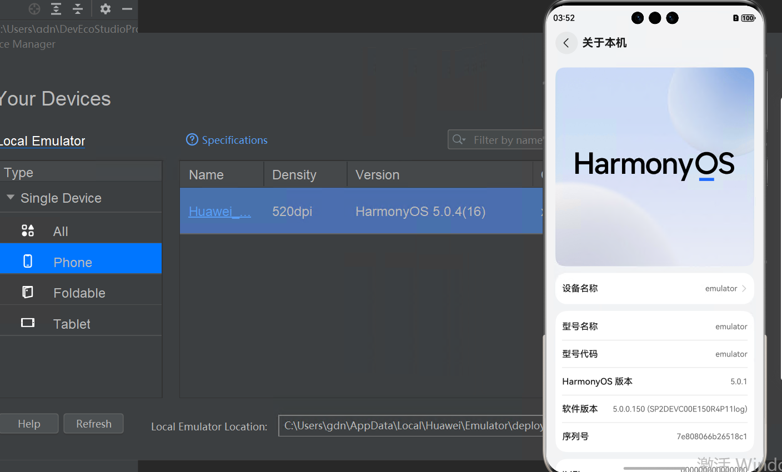782x472 pixels.
Task: Select Tablet in the device type list
Action: pos(81,320)
